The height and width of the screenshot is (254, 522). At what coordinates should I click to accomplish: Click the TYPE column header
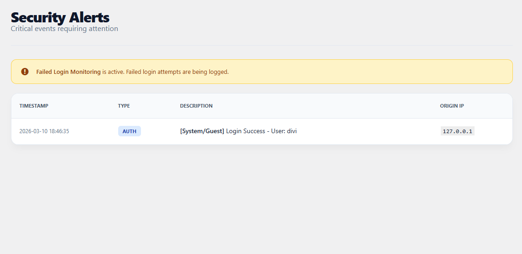click(124, 106)
